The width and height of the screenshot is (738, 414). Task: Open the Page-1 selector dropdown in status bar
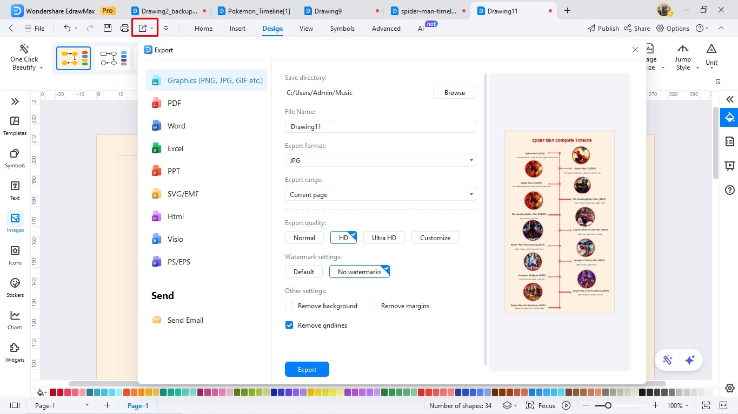[x=61, y=405]
